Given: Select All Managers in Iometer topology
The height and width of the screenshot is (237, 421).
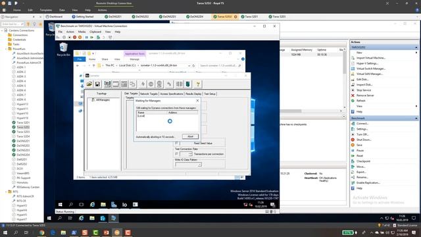Looking at the screenshot, I should point(103,99).
